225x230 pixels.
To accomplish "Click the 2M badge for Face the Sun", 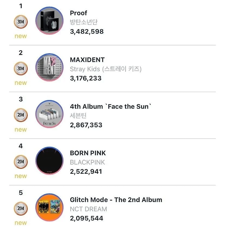I will pos(21,115).
